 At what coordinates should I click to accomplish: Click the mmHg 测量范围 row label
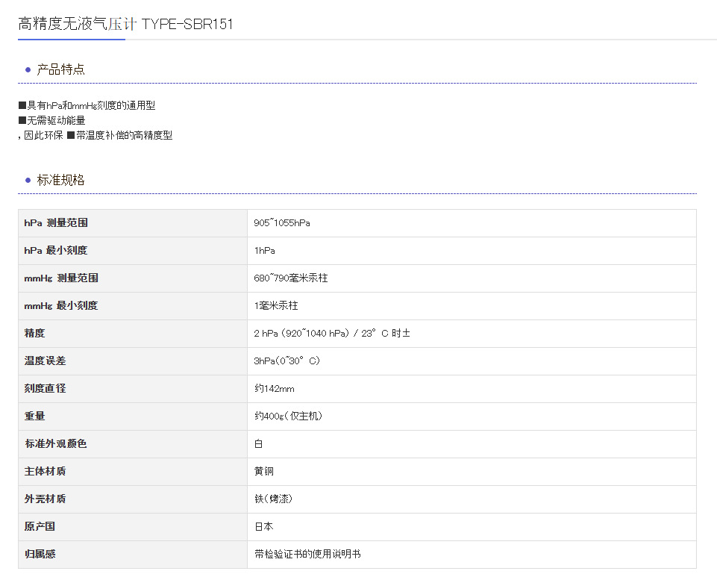point(61,278)
